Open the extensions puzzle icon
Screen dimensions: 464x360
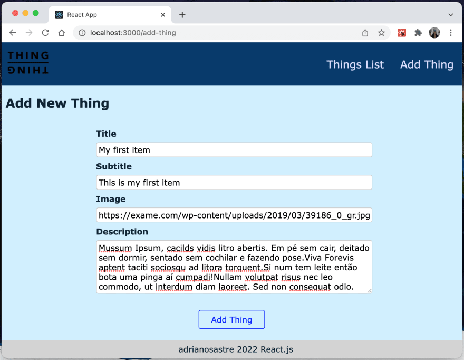(418, 33)
